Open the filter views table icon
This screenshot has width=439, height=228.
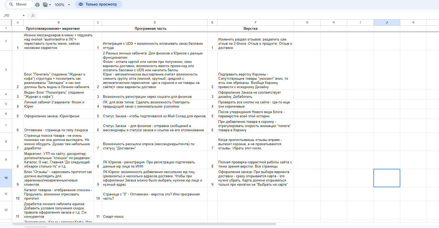[45, 4]
